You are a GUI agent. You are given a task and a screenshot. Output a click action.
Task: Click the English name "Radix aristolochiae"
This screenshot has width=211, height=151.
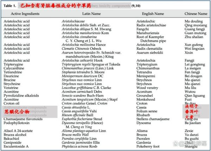pos(151,25)
